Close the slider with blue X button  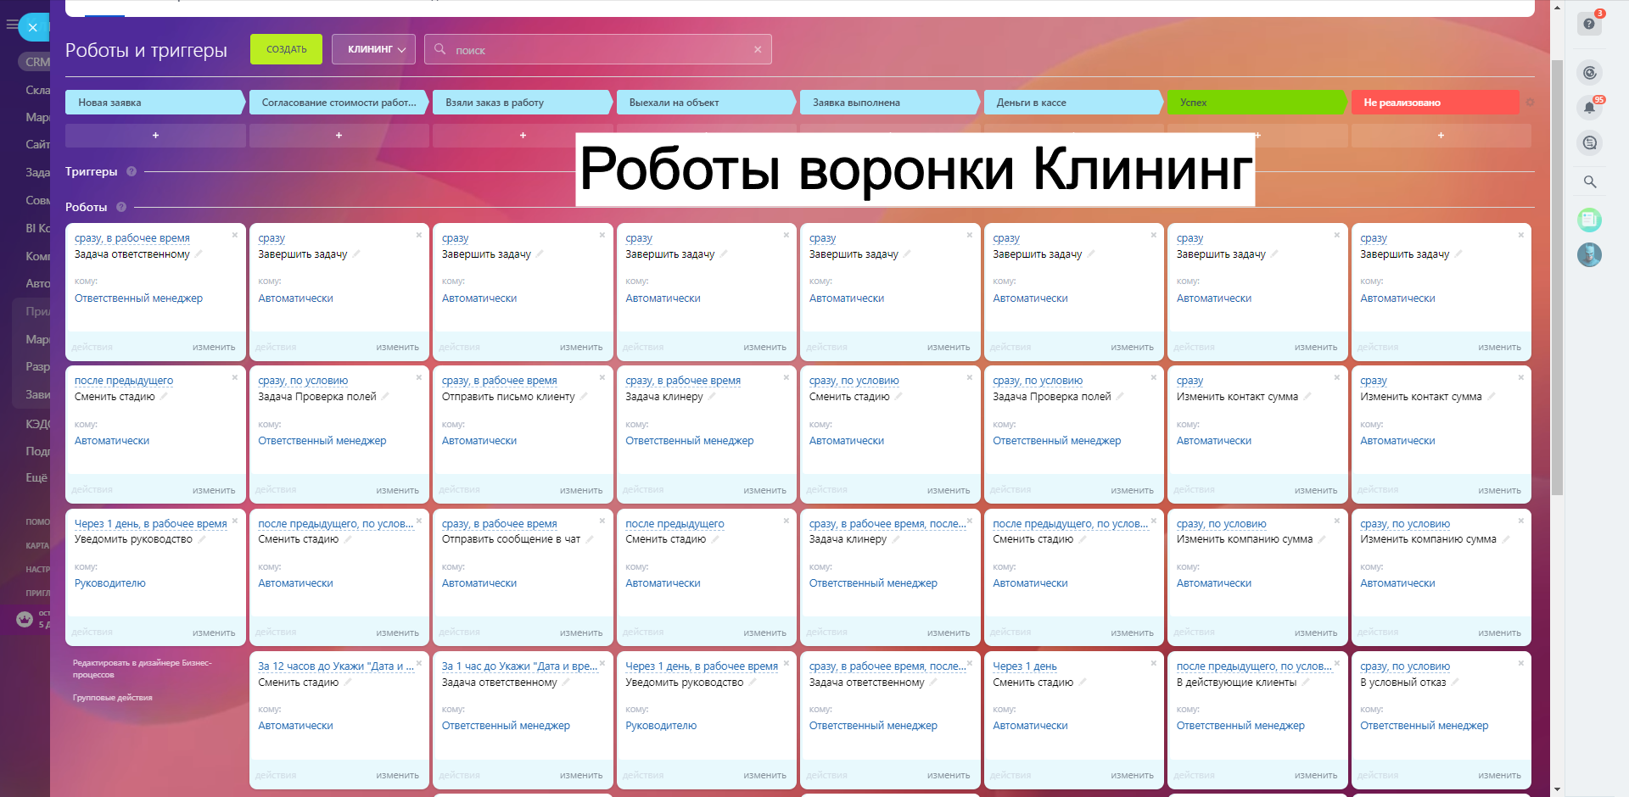(32, 27)
